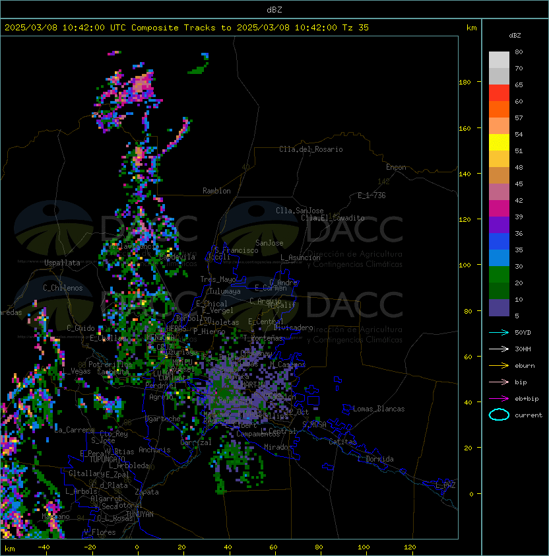Click the E_1-736 map label
The width and height of the screenshot is (549, 556).
coord(371,195)
